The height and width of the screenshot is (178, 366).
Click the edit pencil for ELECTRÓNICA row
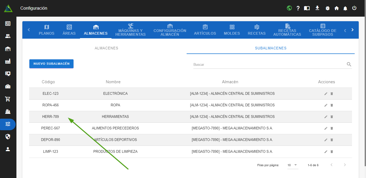point(326,94)
